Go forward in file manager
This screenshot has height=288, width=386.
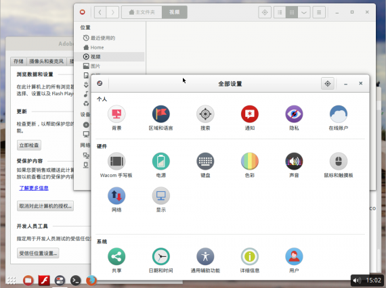click(112, 12)
